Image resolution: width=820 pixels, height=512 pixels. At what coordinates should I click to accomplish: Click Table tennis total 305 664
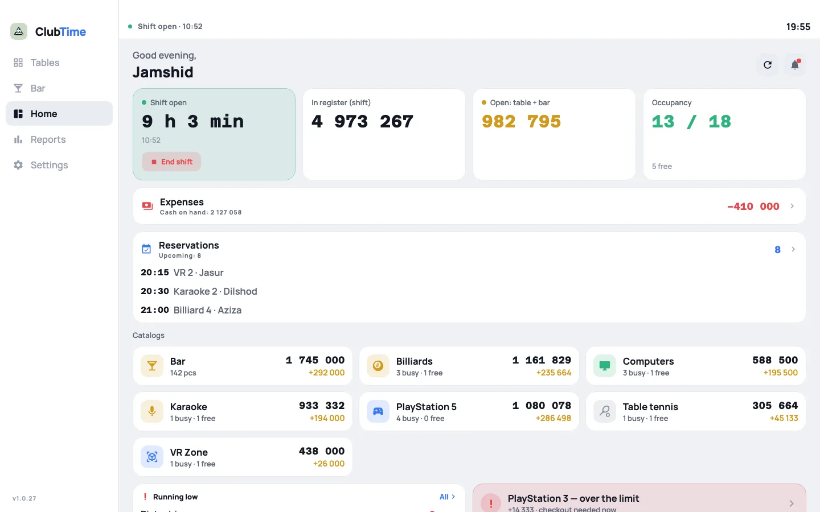pos(775,406)
